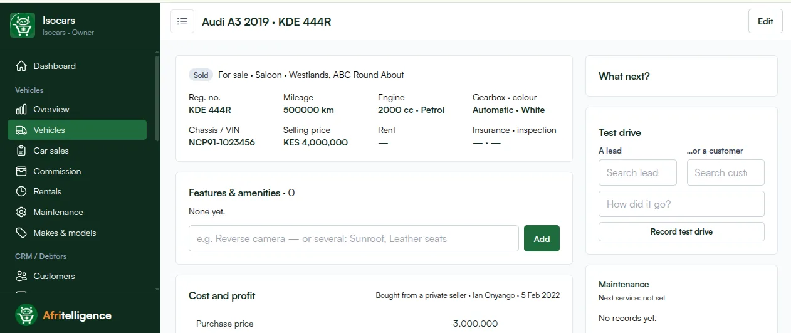Image resolution: width=791 pixels, height=333 pixels.
Task: Click the 'Audi A3 2019 · KDE 444R' title
Action: click(x=266, y=21)
